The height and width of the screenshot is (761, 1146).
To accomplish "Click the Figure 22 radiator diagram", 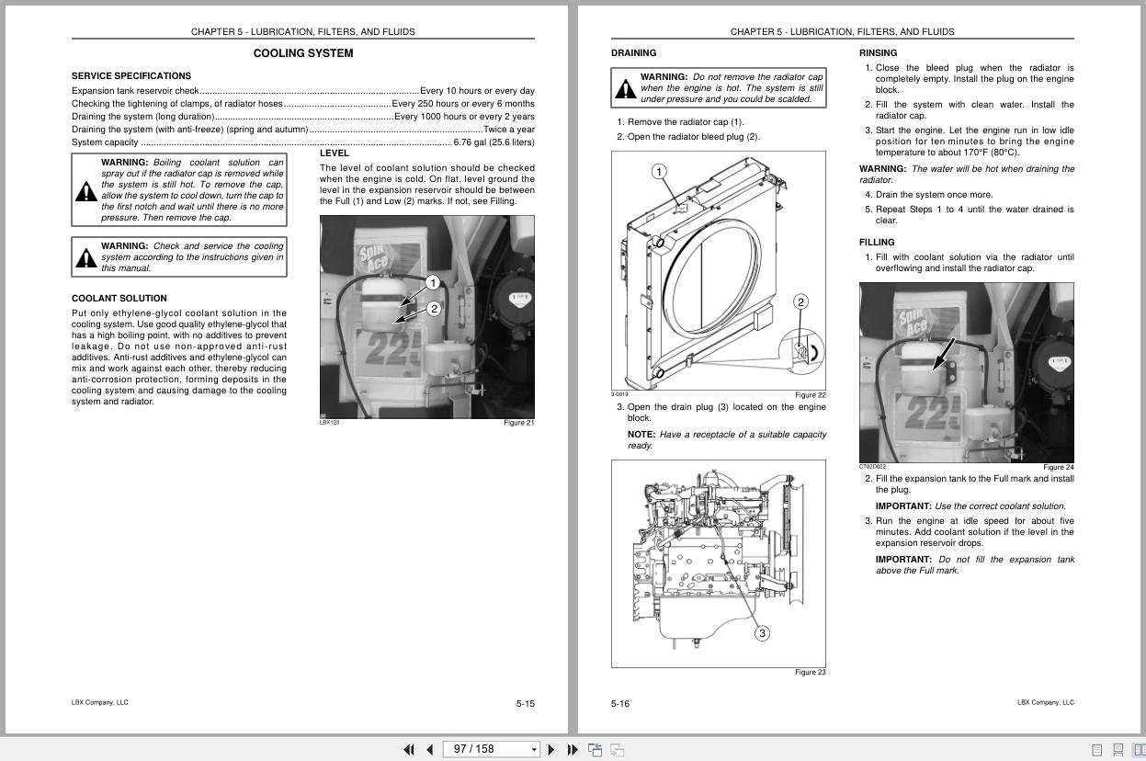I will pyautogui.click(x=717, y=271).
